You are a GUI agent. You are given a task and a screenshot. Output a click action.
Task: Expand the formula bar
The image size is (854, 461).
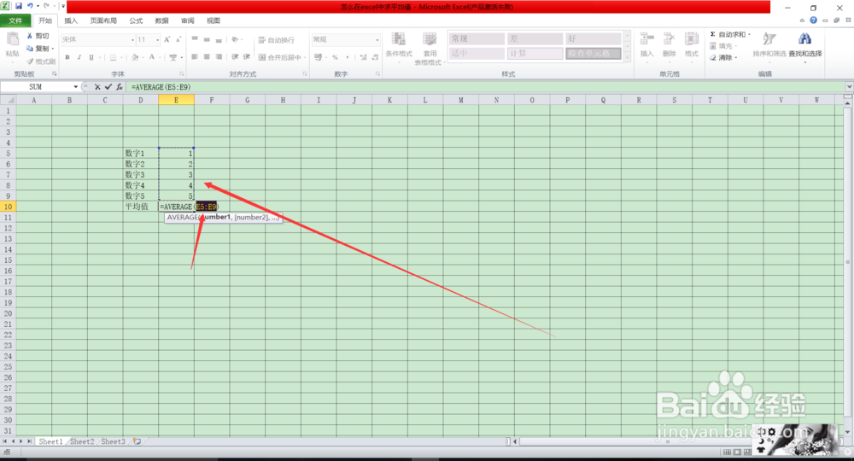849,87
